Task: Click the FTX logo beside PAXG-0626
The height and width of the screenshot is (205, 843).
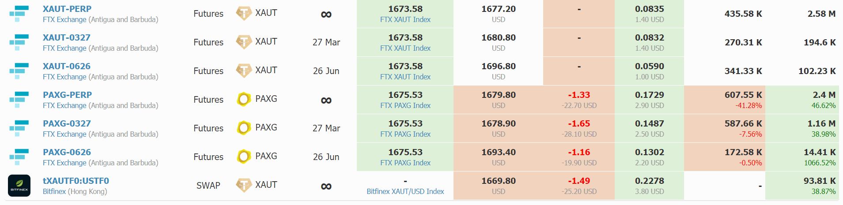Action: pyautogui.click(x=19, y=157)
